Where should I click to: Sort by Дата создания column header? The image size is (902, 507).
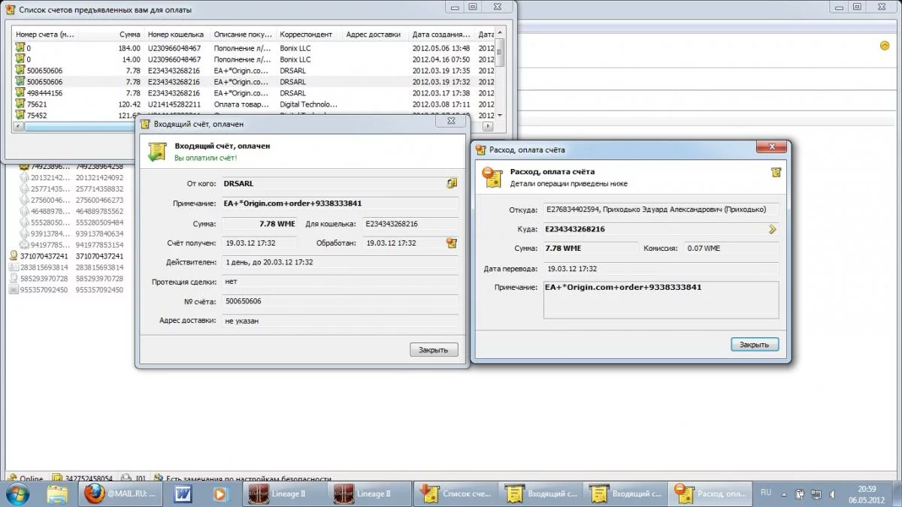pos(441,35)
